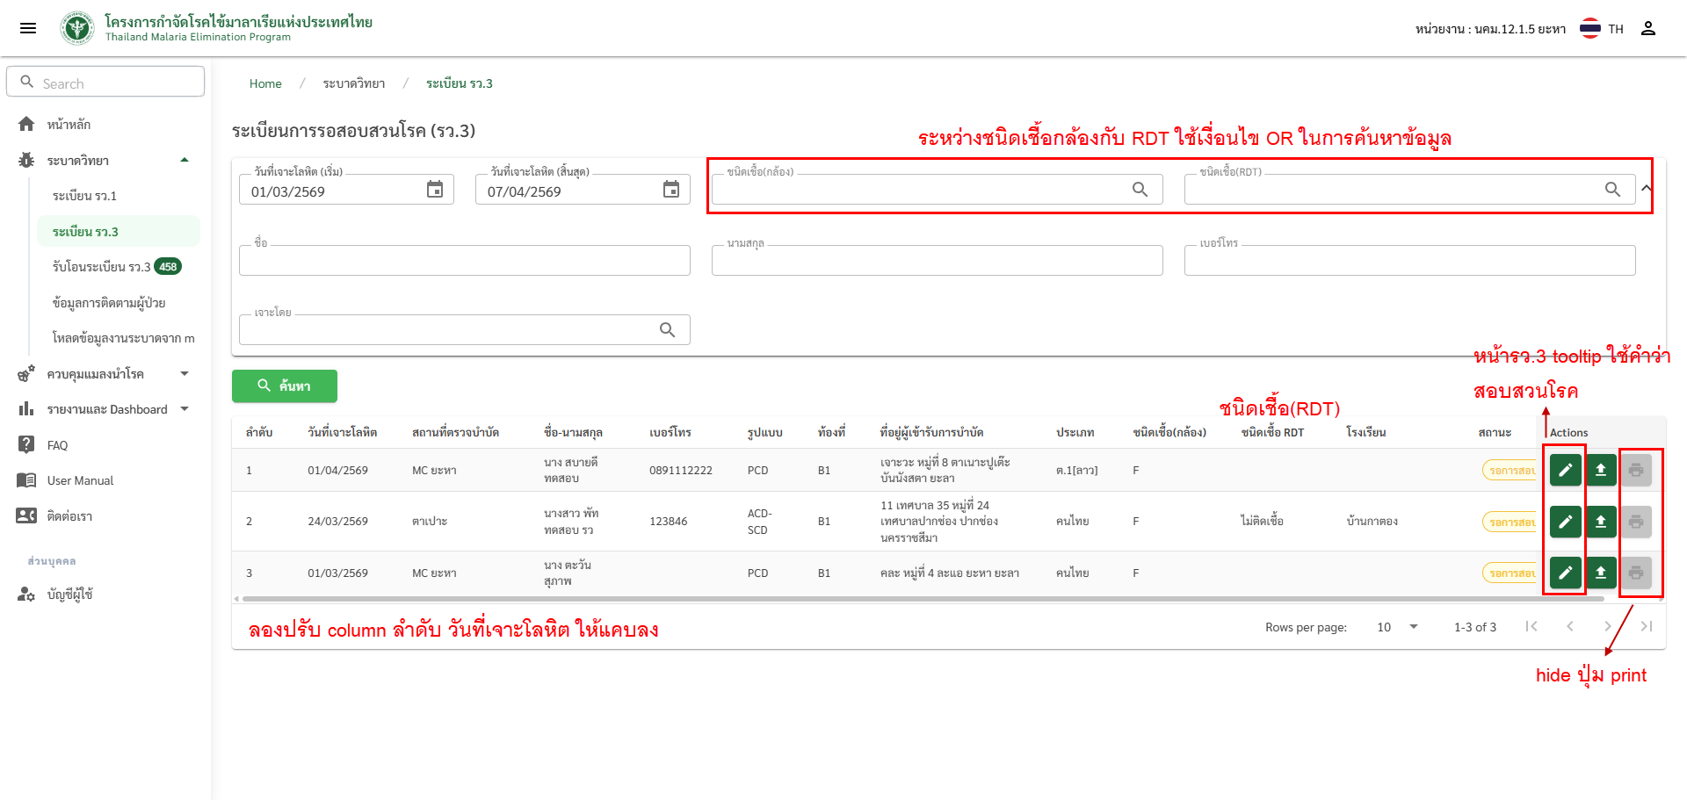Open the hamburger navigation menu
Screen dimensions: 1687x800
(28, 28)
